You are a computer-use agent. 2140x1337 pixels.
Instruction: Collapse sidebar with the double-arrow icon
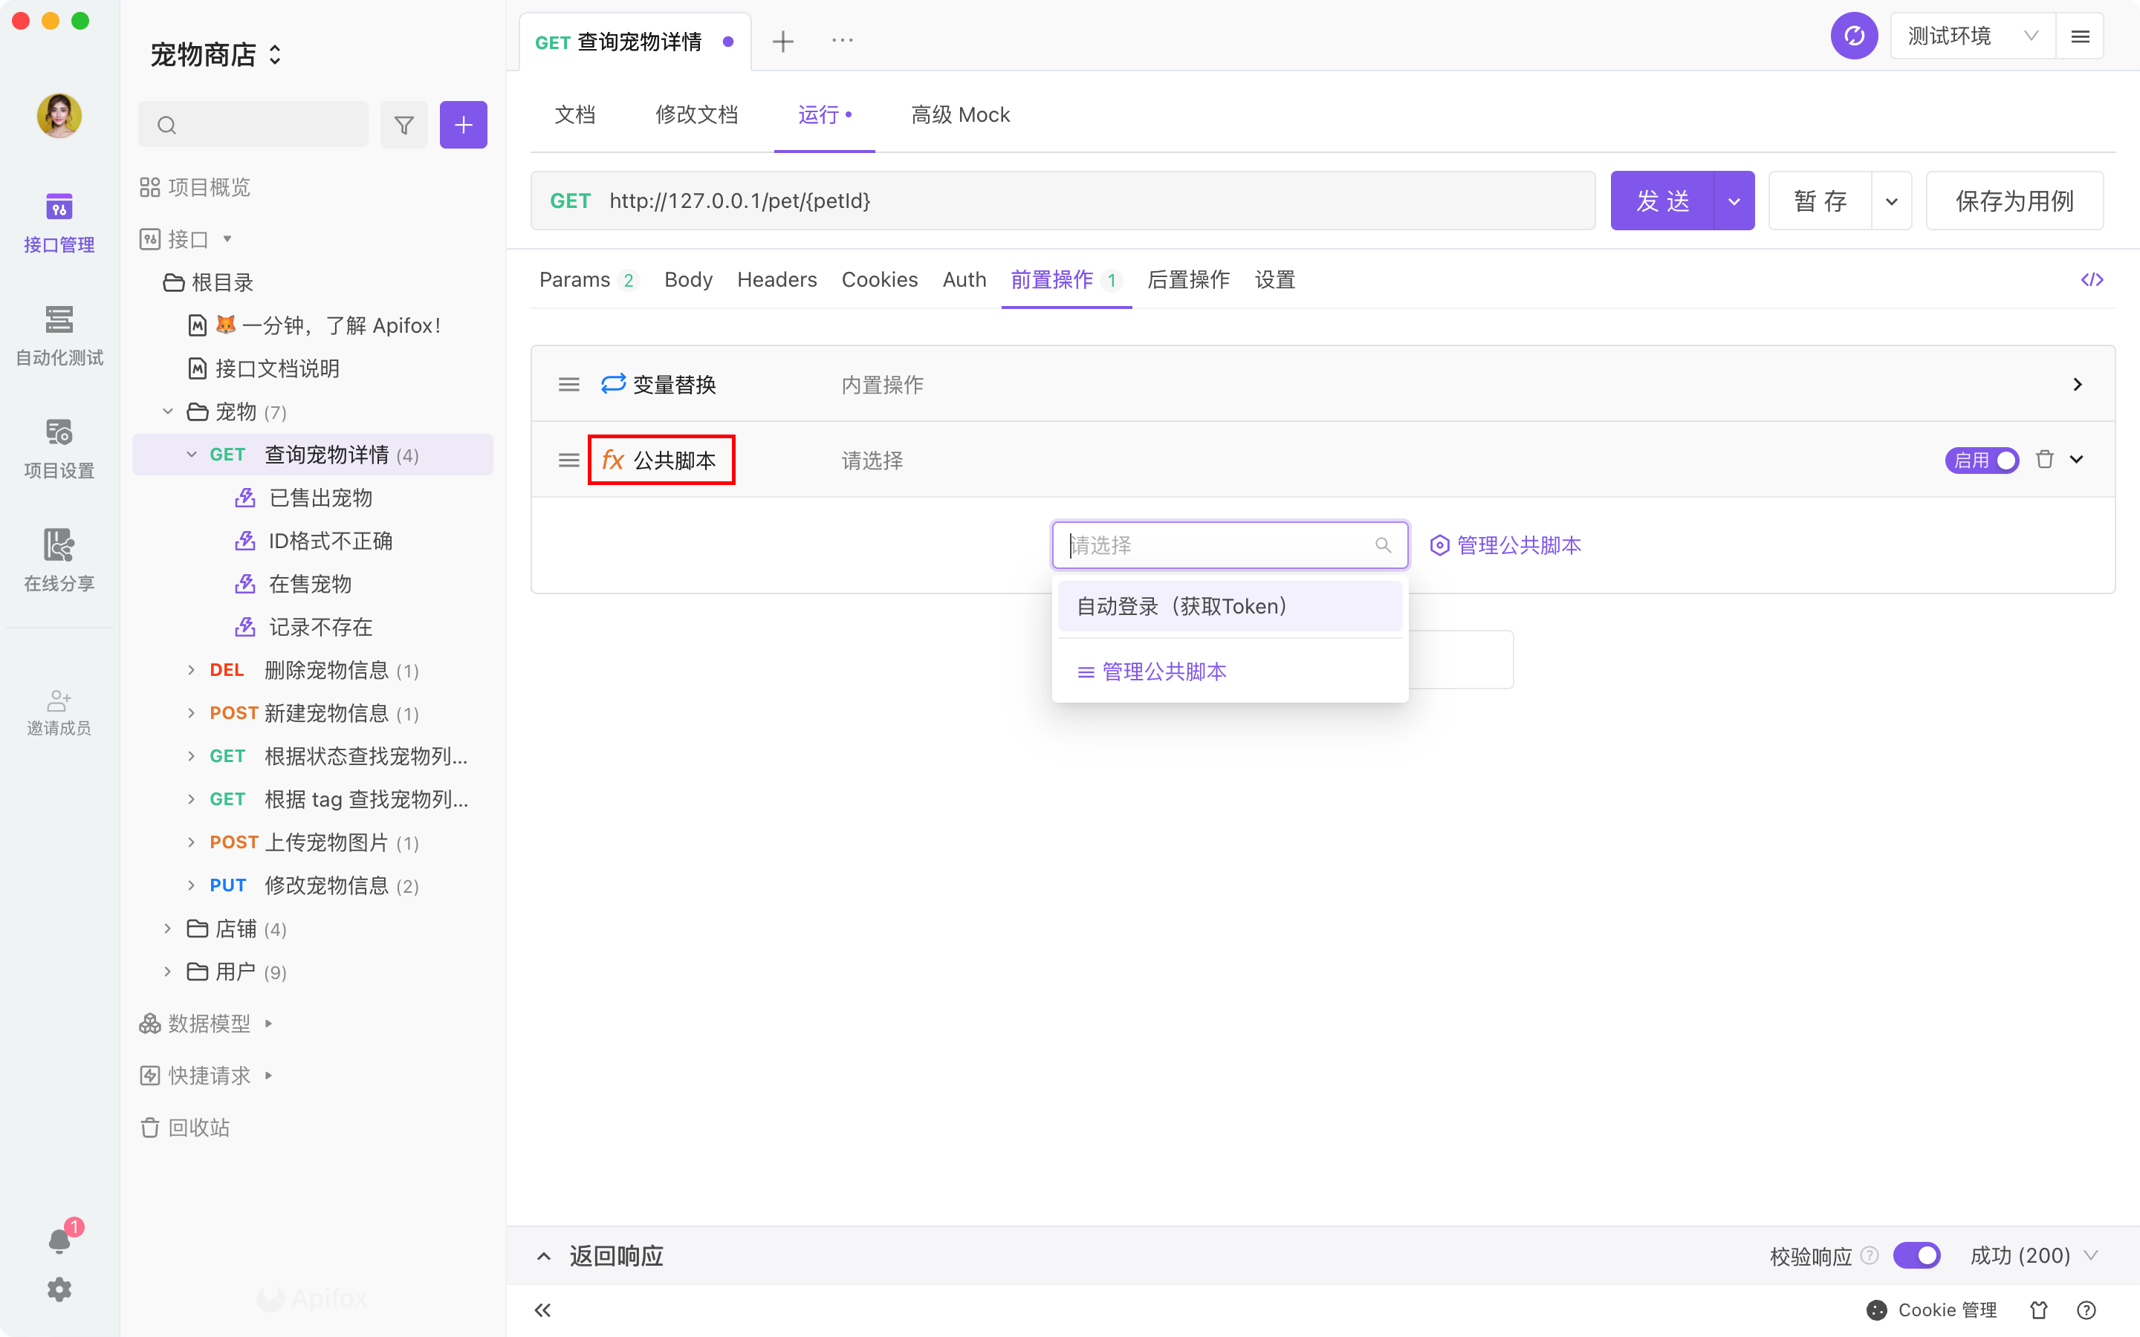[543, 1310]
